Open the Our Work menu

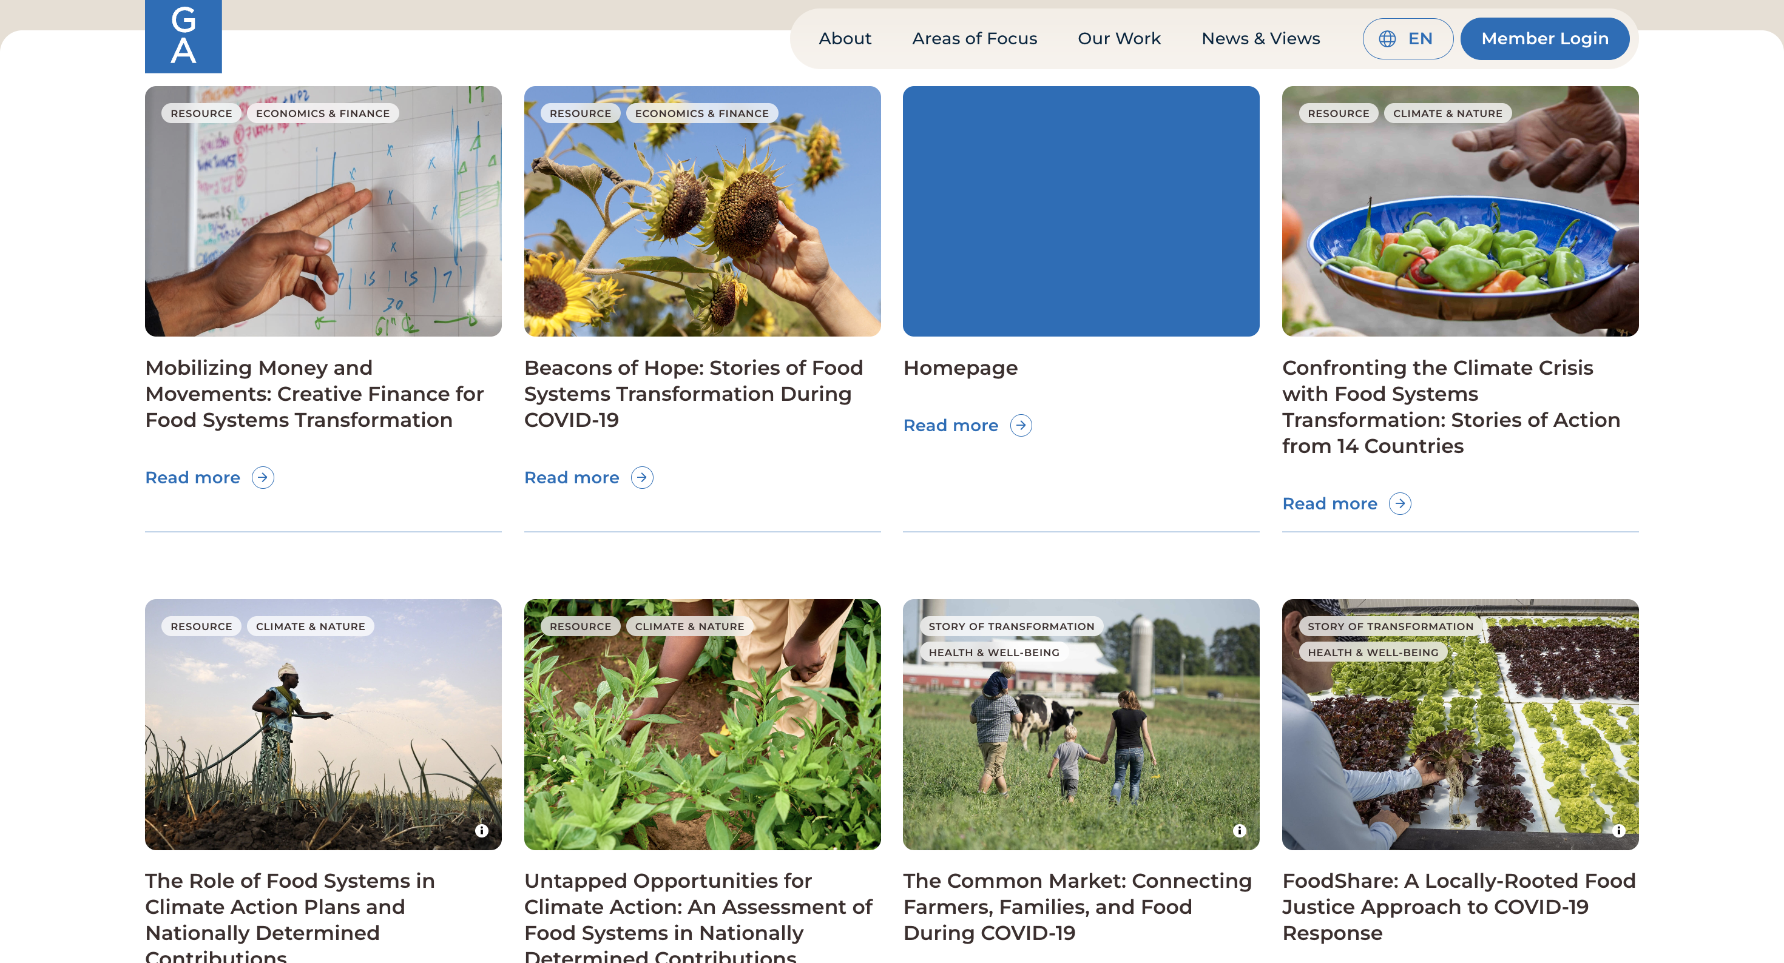coord(1118,39)
